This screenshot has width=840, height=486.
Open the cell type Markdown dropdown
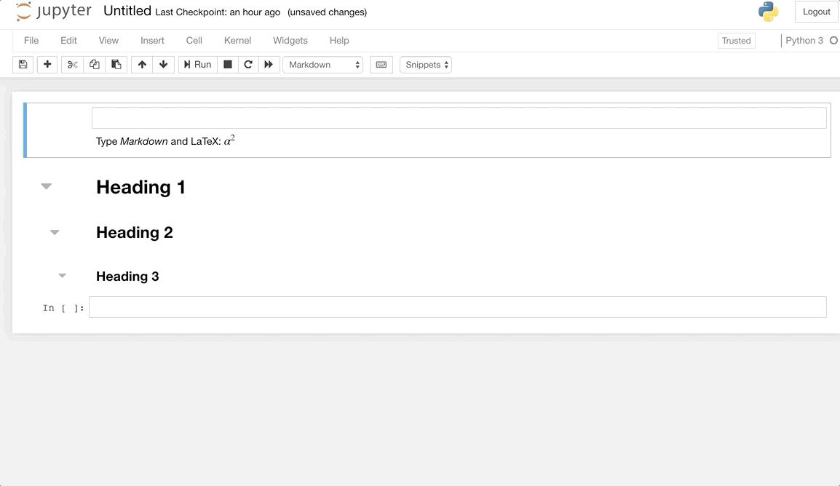tap(322, 64)
